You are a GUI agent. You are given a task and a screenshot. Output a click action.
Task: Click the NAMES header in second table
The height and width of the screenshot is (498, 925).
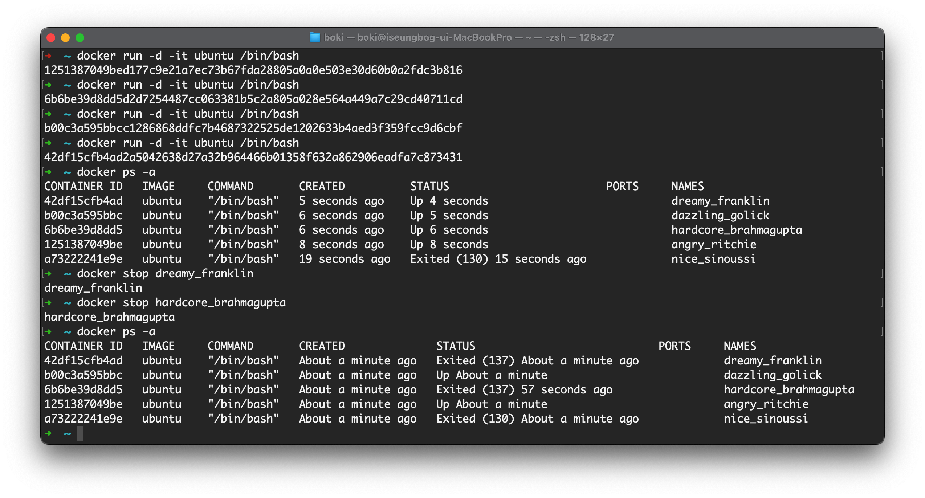click(739, 346)
